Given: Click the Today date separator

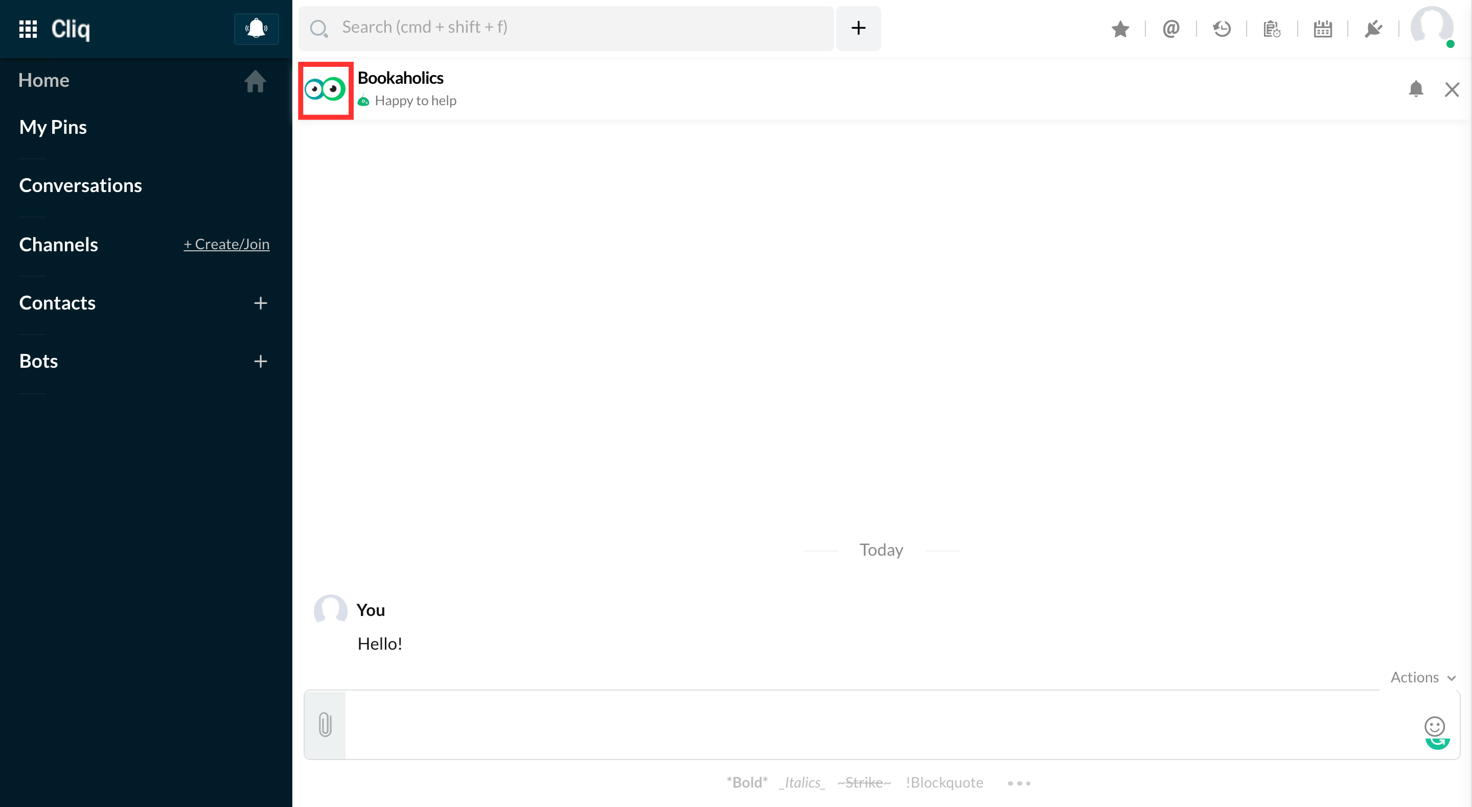Looking at the screenshot, I should point(881,550).
